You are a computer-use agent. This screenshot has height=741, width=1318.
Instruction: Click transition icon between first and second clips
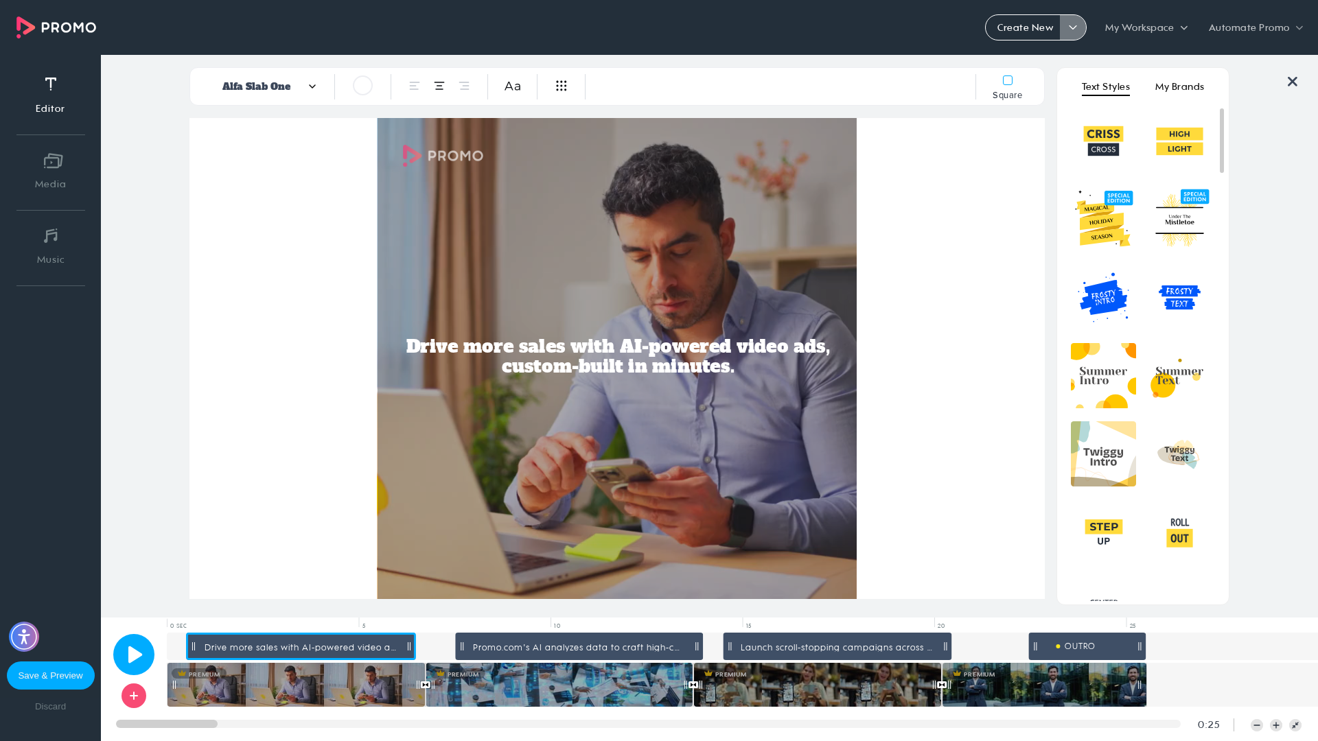426,685
